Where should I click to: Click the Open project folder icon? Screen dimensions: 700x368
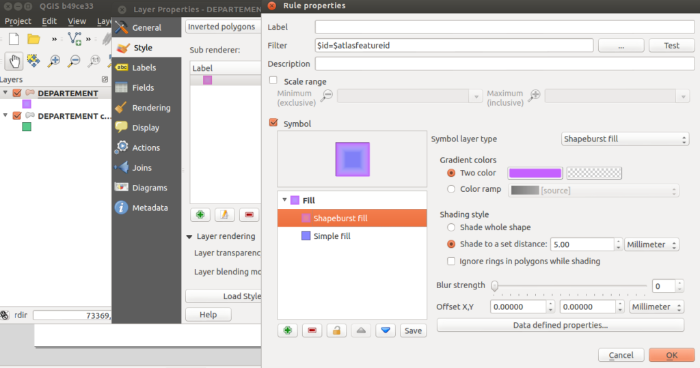tap(33, 39)
